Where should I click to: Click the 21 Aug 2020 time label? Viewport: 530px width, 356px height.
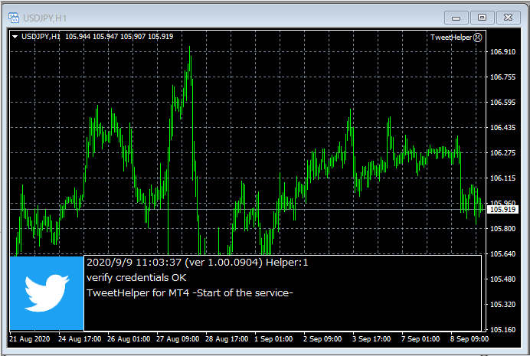click(x=30, y=338)
